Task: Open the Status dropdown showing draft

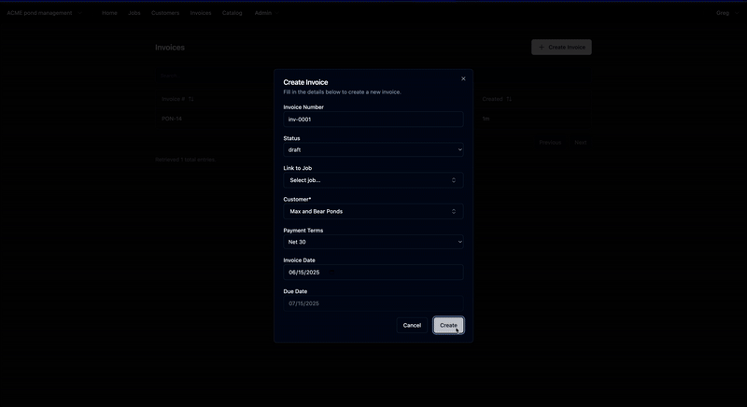Action: pyautogui.click(x=373, y=149)
